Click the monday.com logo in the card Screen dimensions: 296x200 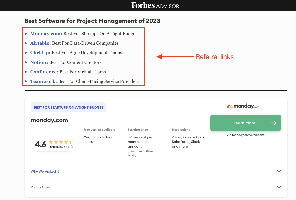(243, 106)
